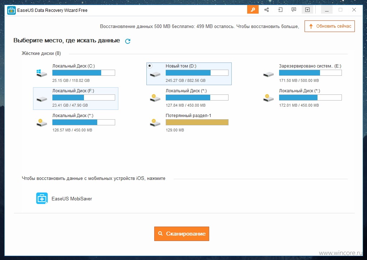367x260 pixels.
Task: Toggle the radio button on Новый том (D:)
Action: tap(150, 66)
